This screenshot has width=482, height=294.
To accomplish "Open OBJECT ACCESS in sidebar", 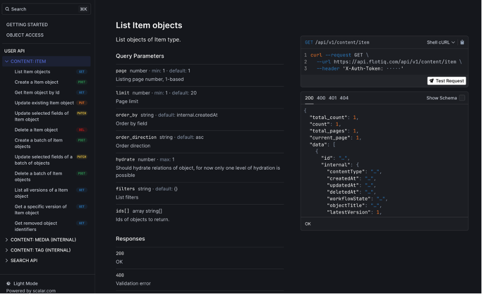I will point(25,35).
